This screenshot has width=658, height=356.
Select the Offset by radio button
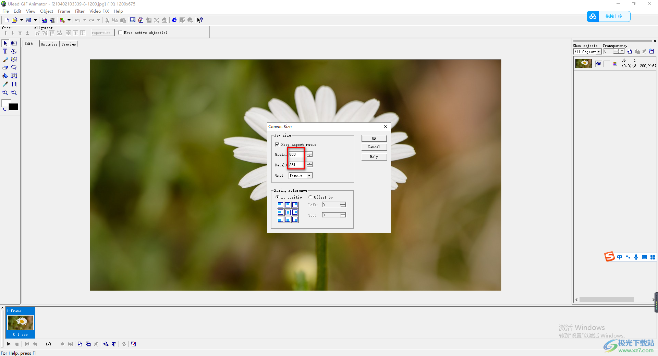click(310, 197)
